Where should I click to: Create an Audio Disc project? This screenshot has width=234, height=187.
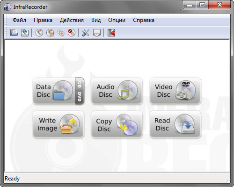click(x=117, y=91)
